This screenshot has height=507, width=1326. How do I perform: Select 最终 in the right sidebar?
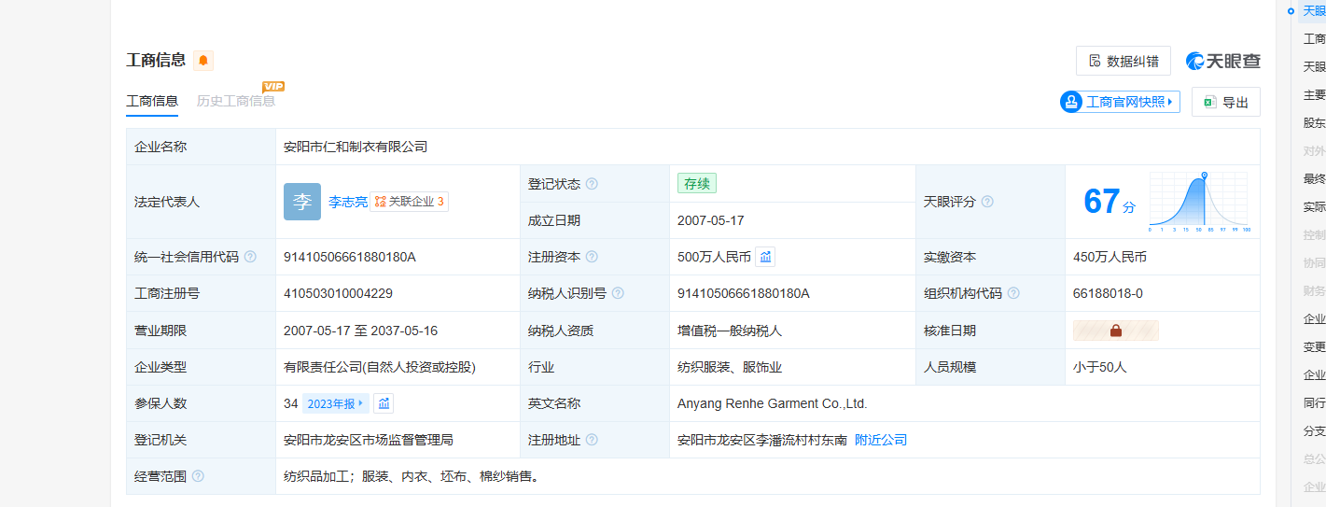pyautogui.click(x=1314, y=178)
